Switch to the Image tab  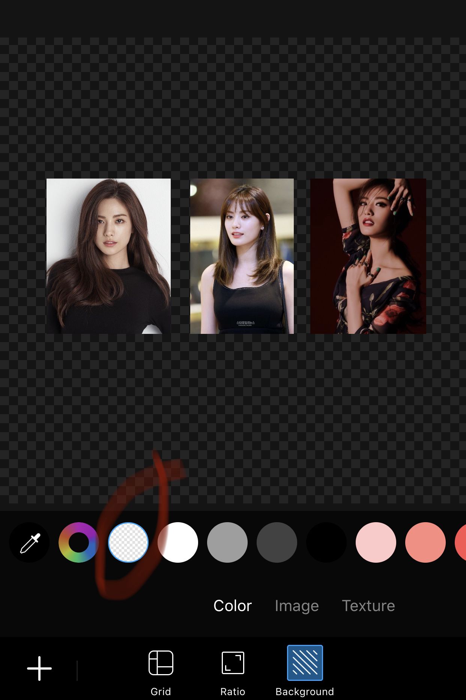(x=297, y=606)
